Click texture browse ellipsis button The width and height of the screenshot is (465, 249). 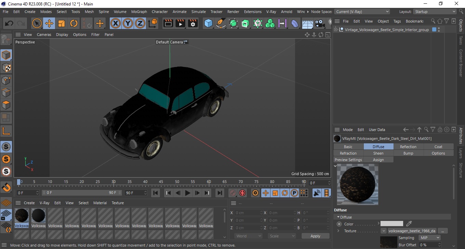click(x=442, y=231)
